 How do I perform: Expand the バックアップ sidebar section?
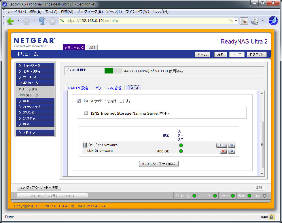pos(35,107)
